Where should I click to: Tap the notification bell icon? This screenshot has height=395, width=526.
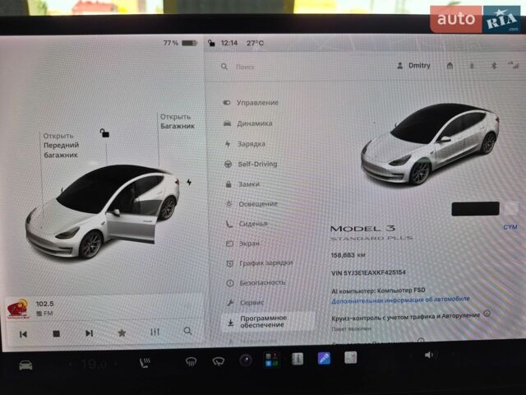(472, 66)
